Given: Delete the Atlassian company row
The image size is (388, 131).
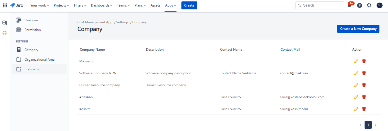Looking at the screenshot, I should tap(364, 97).
